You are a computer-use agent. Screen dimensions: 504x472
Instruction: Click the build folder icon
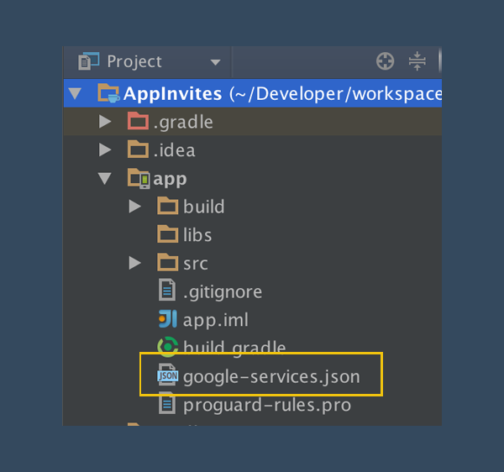click(x=167, y=206)
